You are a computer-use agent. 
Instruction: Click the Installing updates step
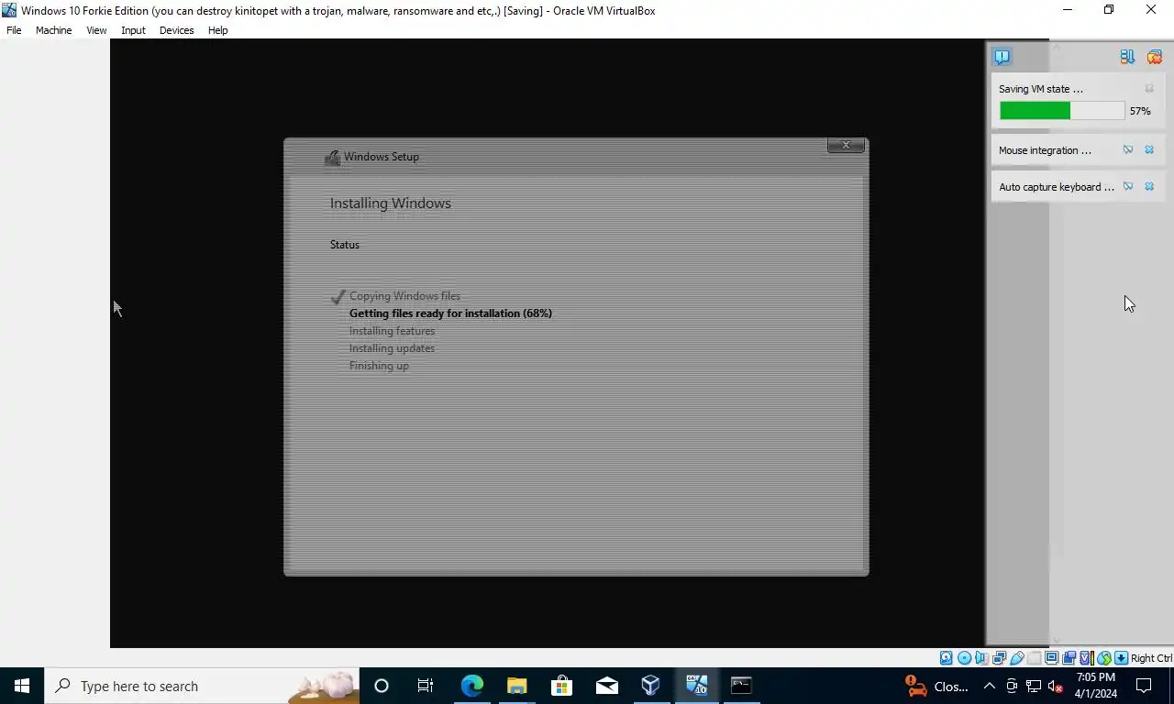(x=392, y=348)
